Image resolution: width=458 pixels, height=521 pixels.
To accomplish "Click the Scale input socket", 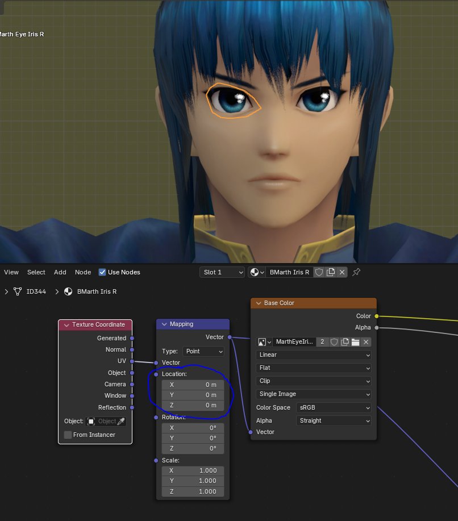I will 156,460.
